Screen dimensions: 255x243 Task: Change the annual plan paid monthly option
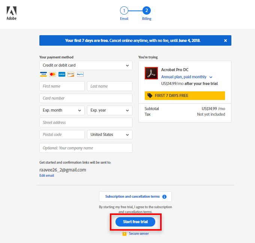tap(187, 77)
